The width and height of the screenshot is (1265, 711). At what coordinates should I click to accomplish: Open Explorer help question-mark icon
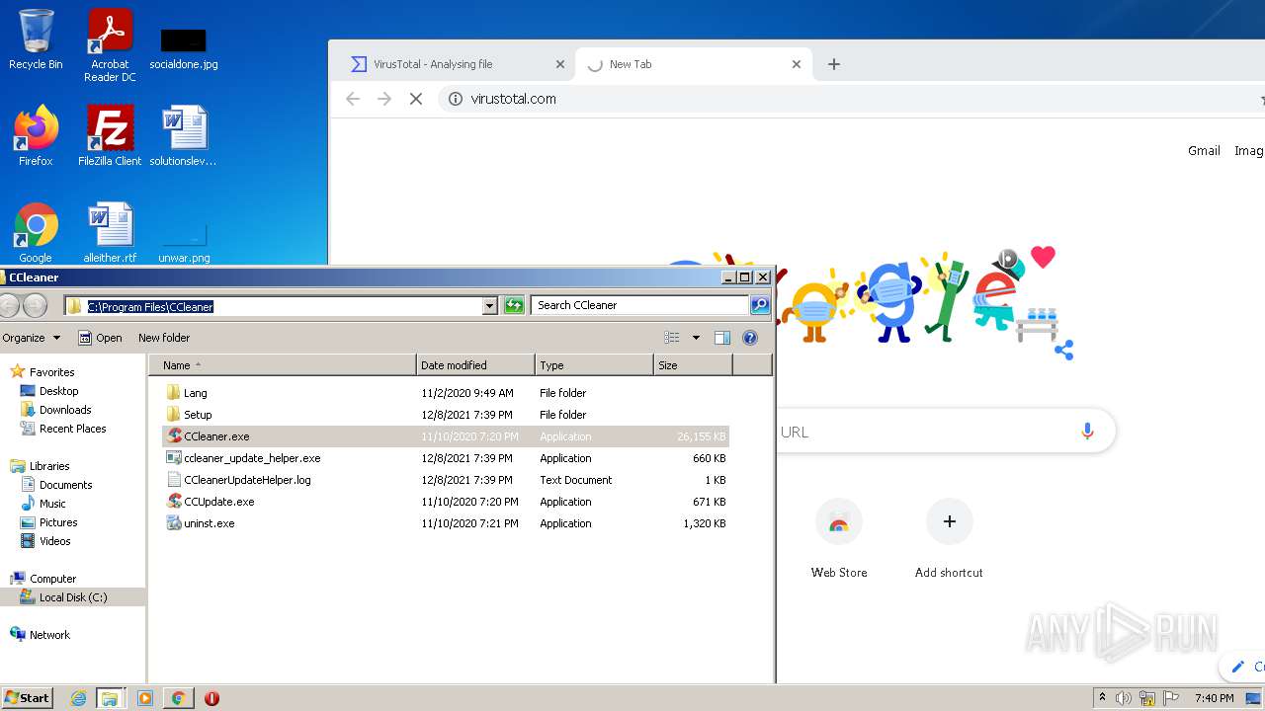[750, 338]
